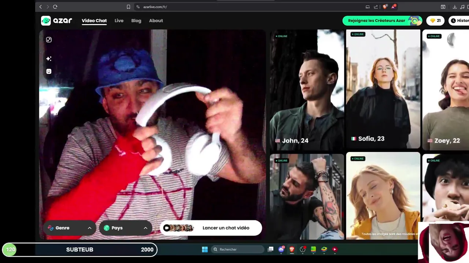The height and width of the screenshot is (263, 469).
Task: Click the share icon in address bar
Action: point(376,7)
